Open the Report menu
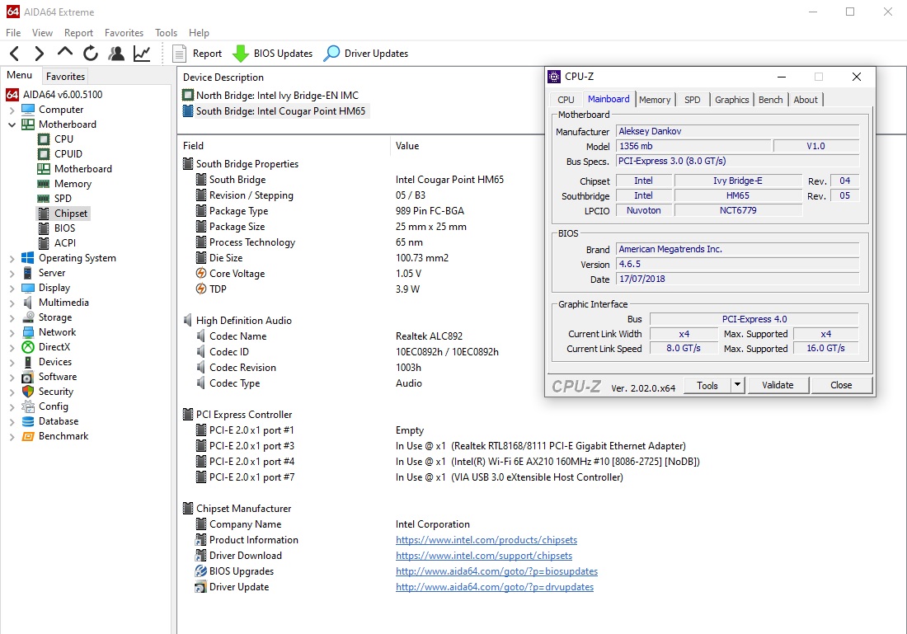907x634 pixels. click(78, 33)
